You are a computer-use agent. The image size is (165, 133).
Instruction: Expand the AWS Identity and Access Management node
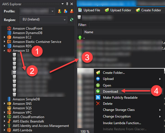tap(4, 126)
